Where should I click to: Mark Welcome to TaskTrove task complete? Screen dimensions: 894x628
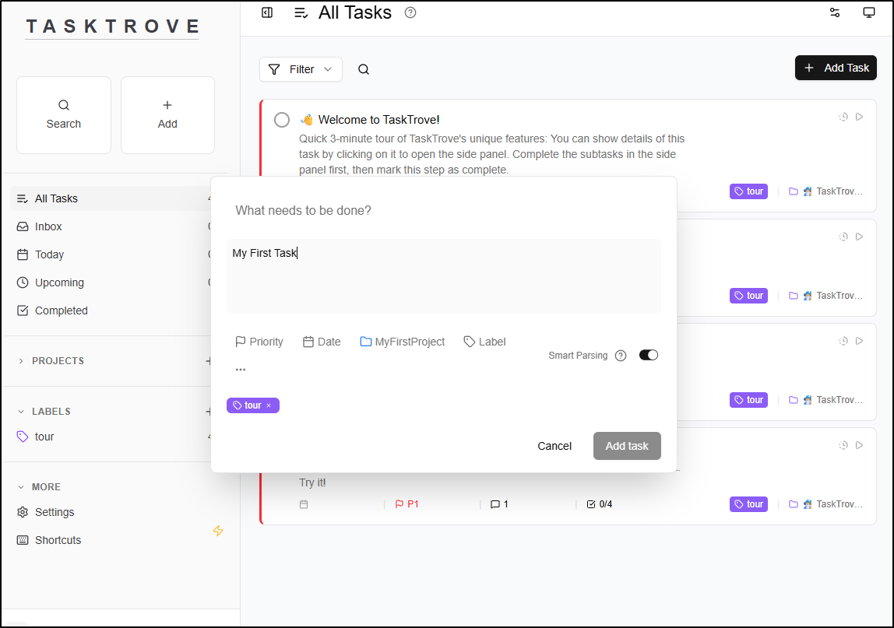282,120
